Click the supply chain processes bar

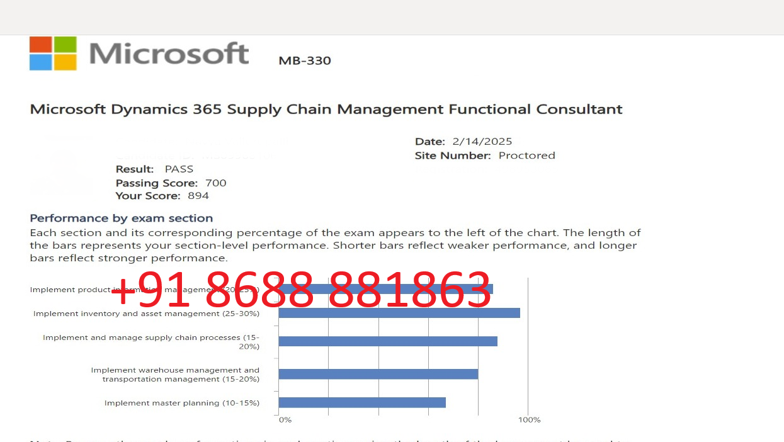(x=388, y=341)
